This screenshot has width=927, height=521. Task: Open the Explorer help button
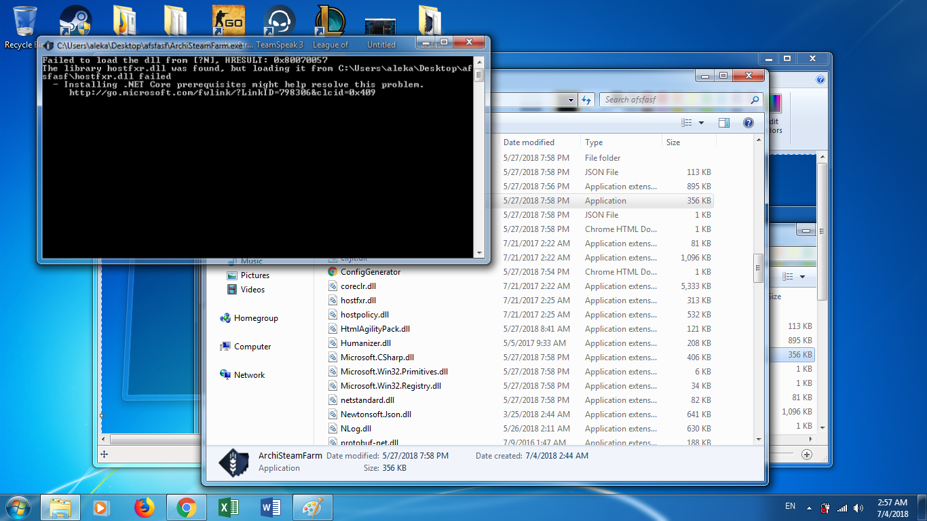coord(749,123)
